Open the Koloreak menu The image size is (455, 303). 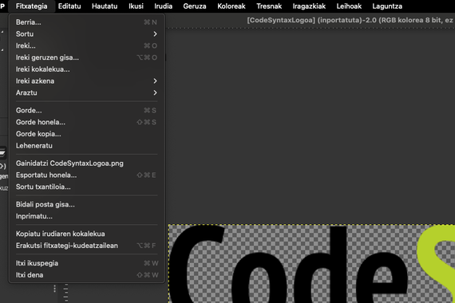(231, 6)
